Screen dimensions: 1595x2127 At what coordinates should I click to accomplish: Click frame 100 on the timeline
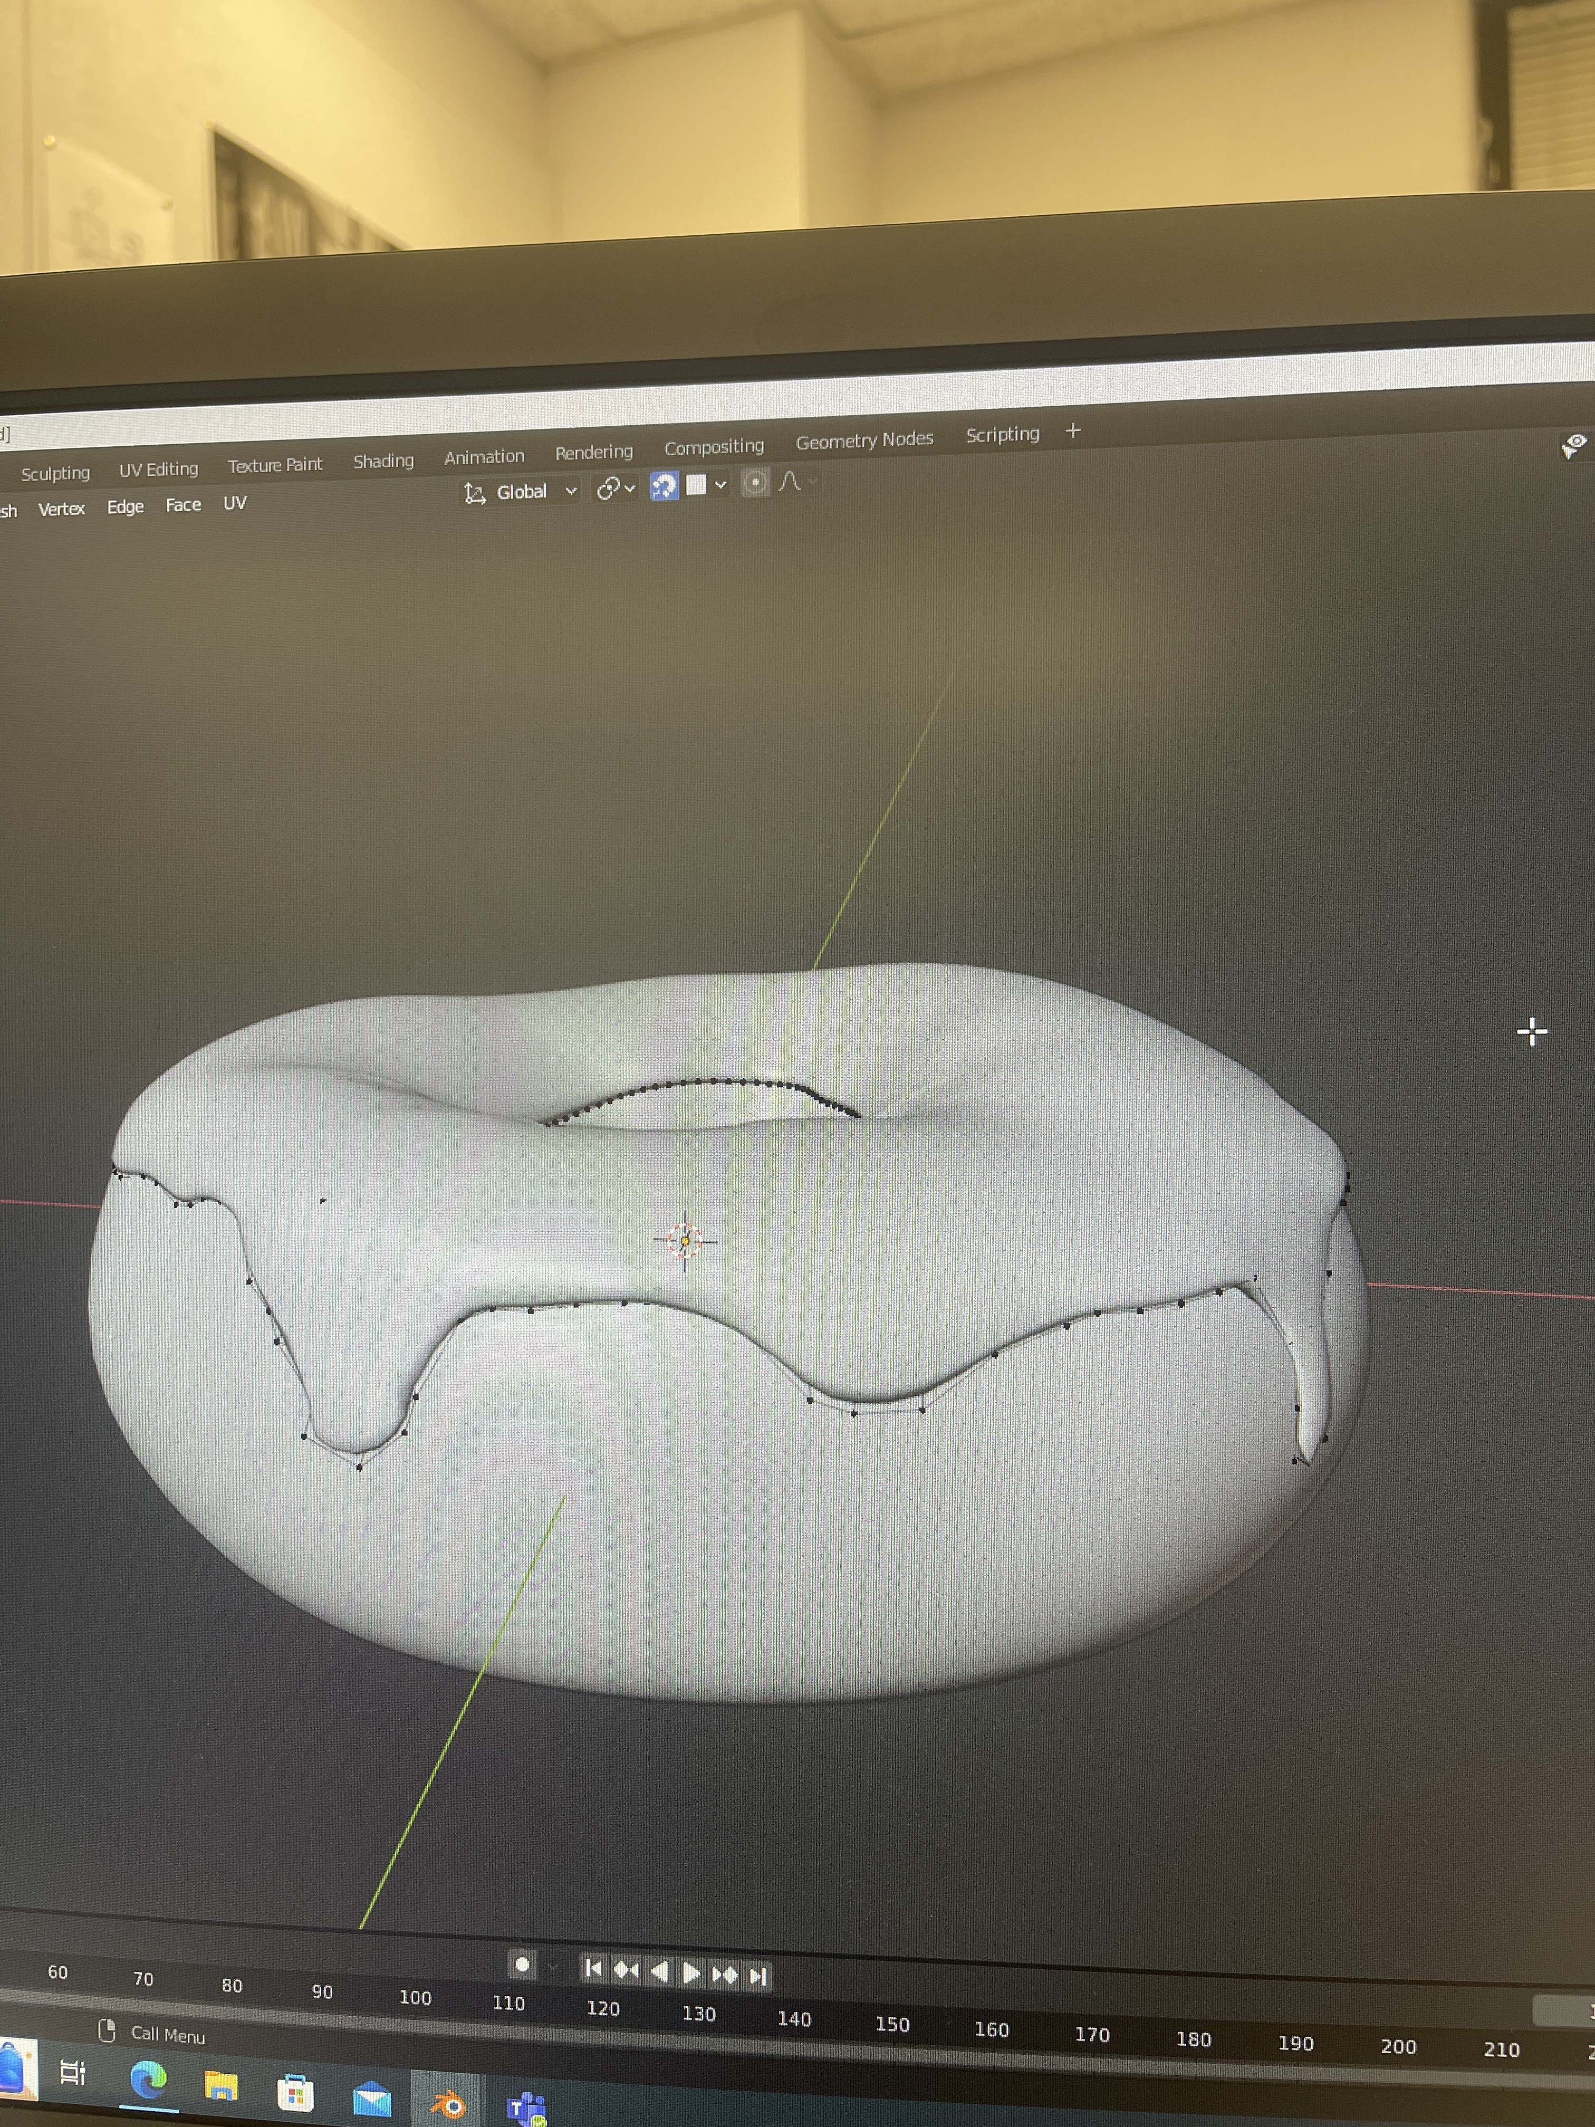[x=415, y=1997]
